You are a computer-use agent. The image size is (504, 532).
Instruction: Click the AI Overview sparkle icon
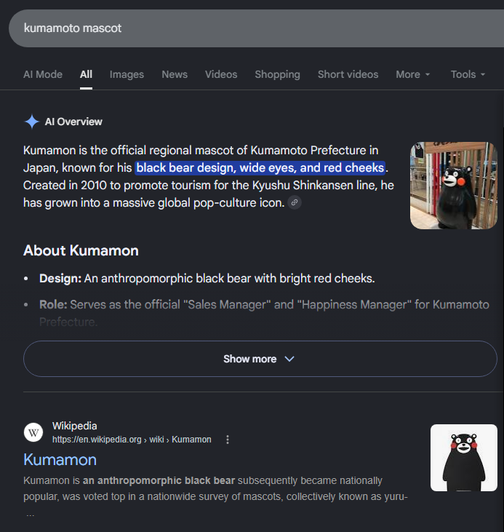pos(32,122)
